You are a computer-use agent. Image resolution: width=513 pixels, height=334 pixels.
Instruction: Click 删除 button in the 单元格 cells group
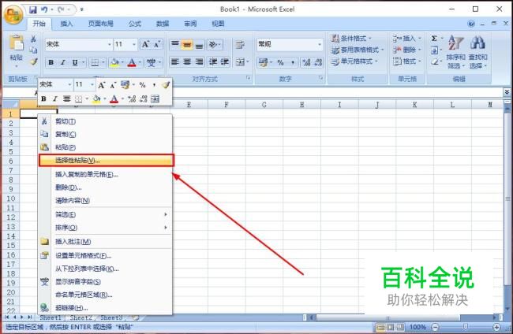407,50
